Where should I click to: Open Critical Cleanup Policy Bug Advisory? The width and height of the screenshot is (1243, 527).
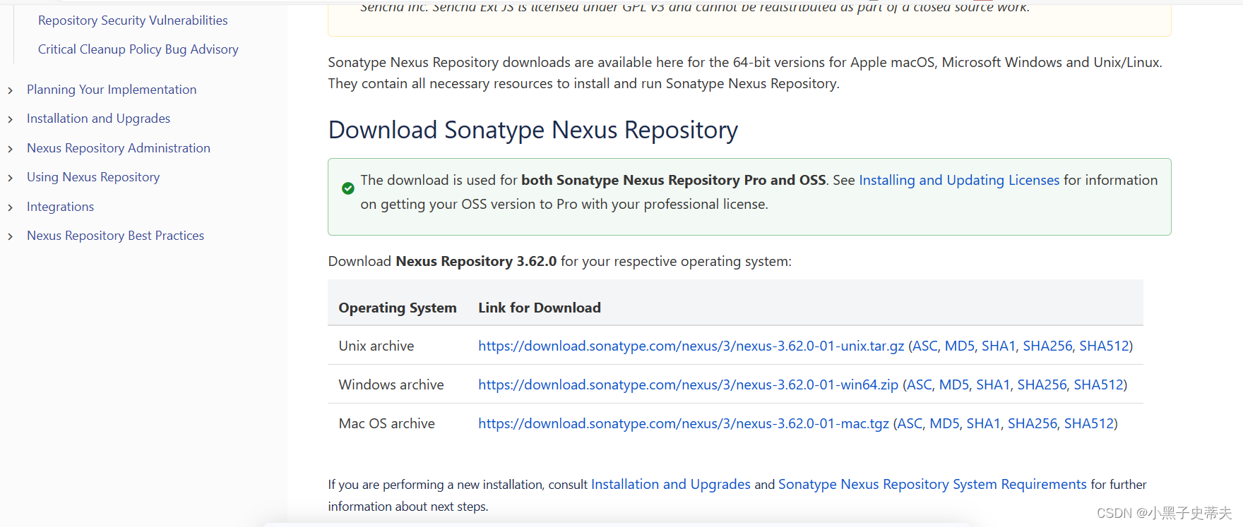click(x=138, y=49)
